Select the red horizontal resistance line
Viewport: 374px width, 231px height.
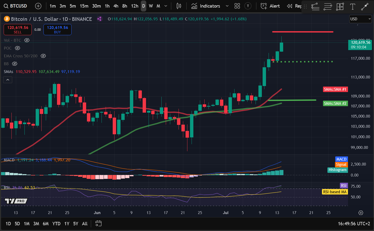(303, 32)
